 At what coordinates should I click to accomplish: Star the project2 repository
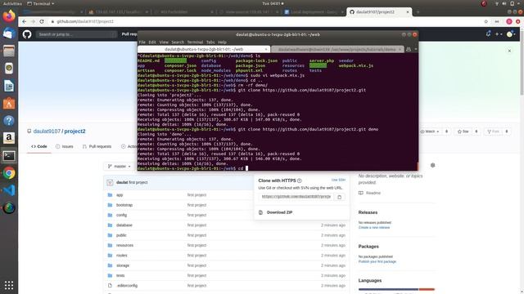pyautogui.click(x=463, y=131)
